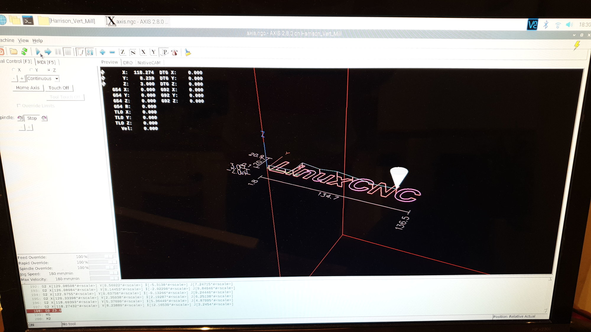
Task: Pause execution with the pause icon
Action: pyautogui.click(x=58, y=52)
